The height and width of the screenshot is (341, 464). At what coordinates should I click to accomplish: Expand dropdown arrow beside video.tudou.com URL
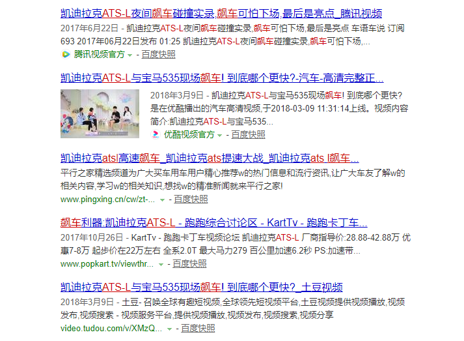(x=169, y=329)
